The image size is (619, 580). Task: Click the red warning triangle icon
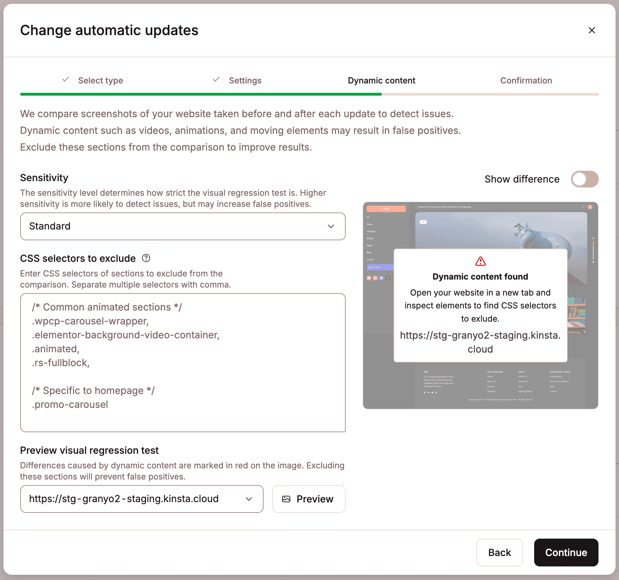pyautogui.click(x=480, y=261)
